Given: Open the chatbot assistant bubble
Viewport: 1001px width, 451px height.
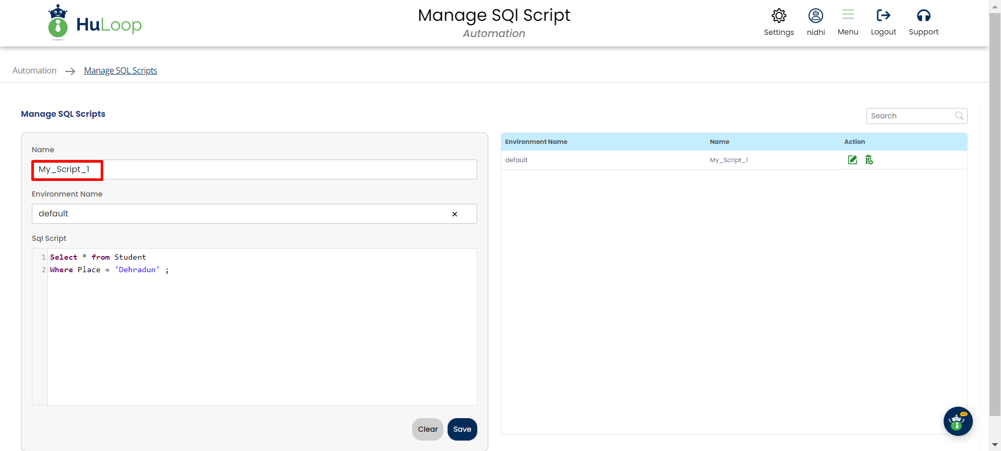Looking at the screenshot, I should 957,421.
